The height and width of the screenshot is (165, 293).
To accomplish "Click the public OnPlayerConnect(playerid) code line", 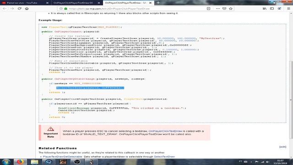I will pos(71,32).
